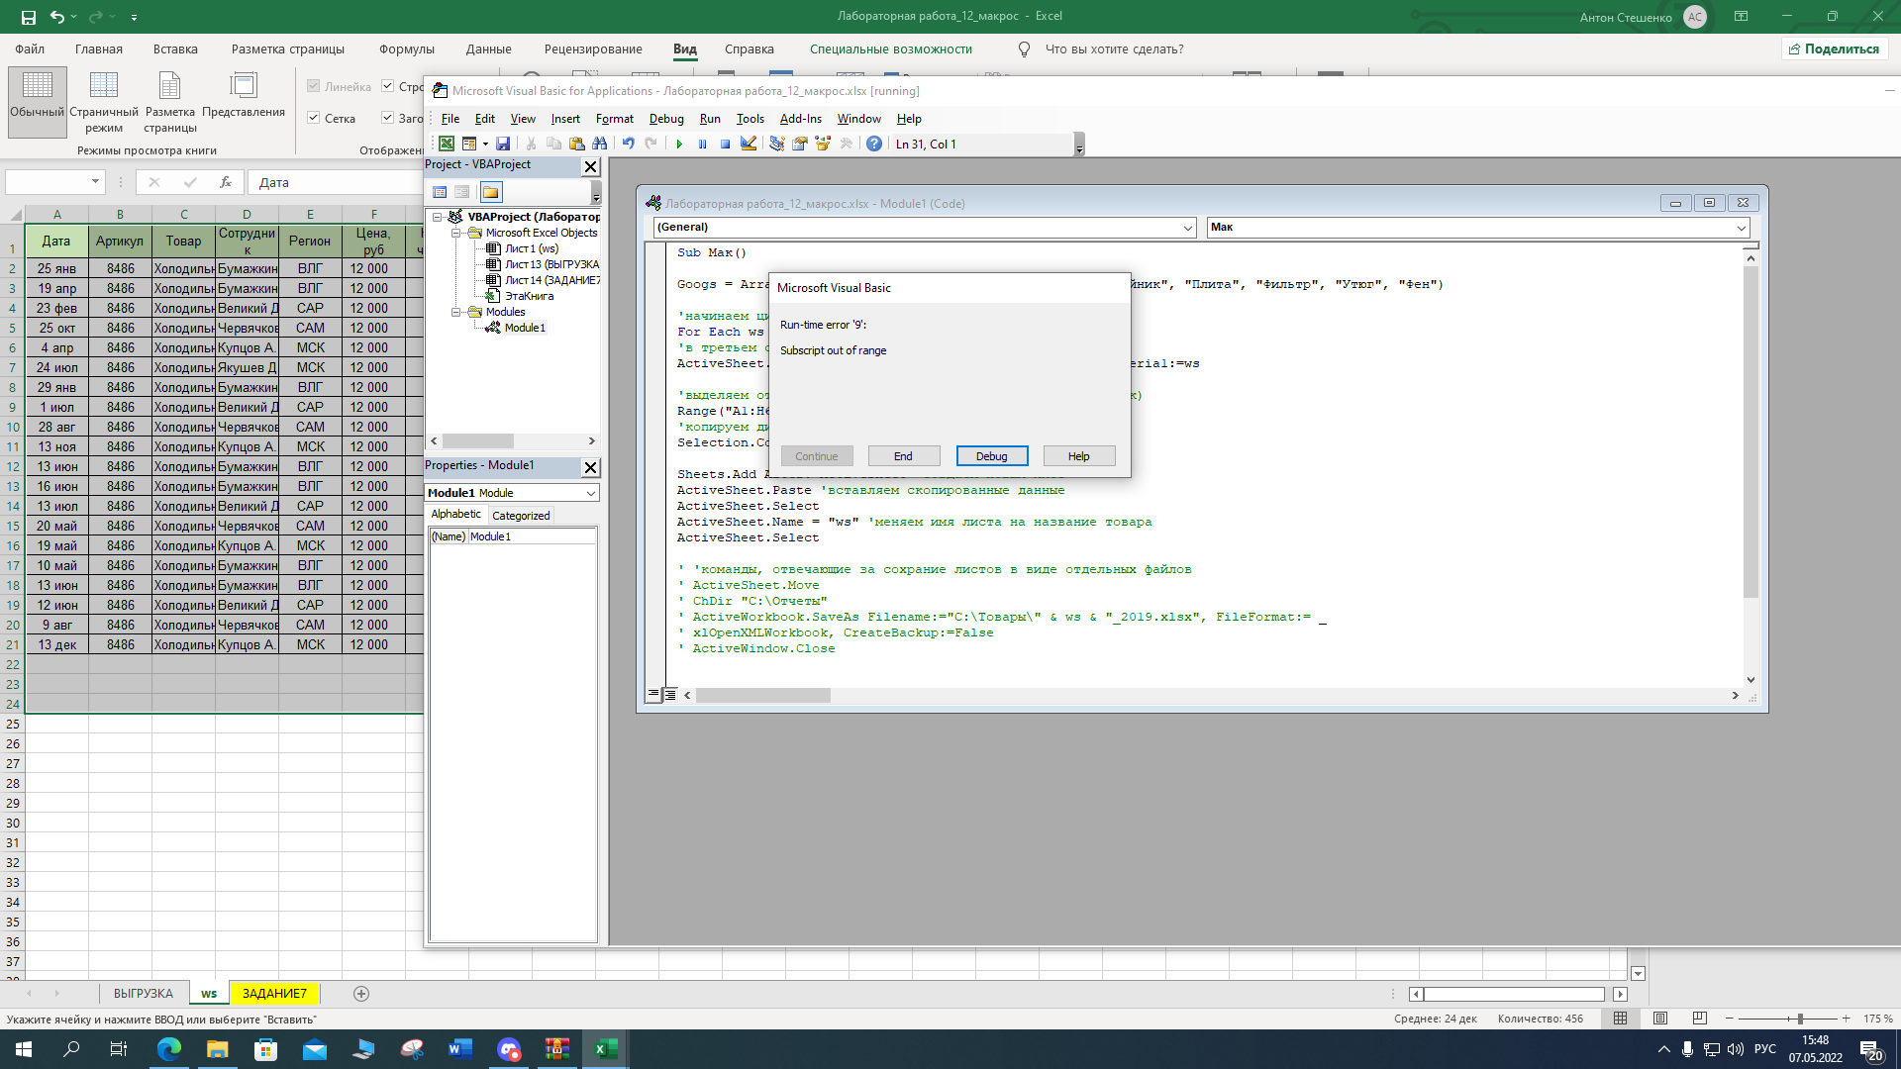The width and height of the screenshot is (1901, 1069).
Task: Open Word from Windows taskbar
Action: click(460, 1049)
